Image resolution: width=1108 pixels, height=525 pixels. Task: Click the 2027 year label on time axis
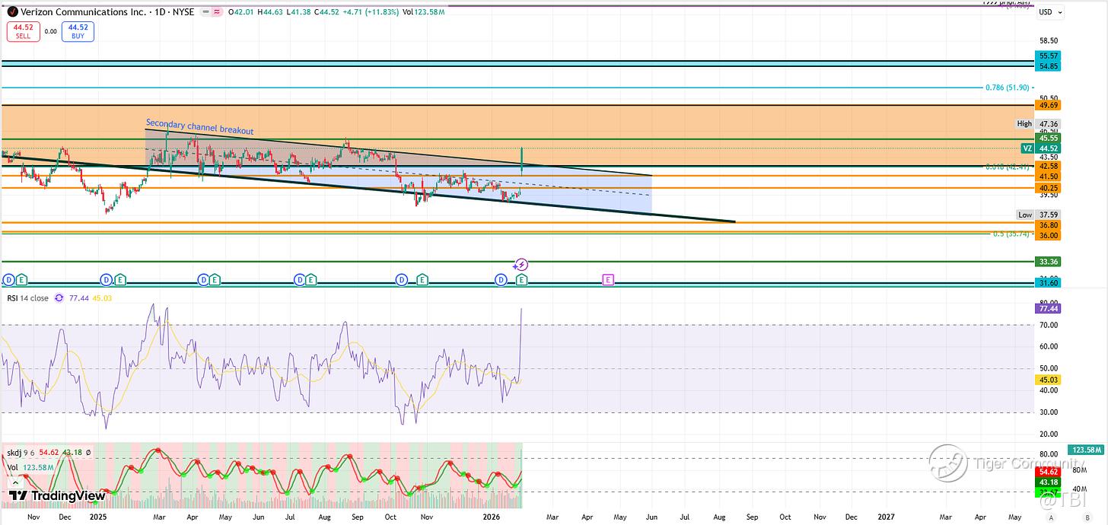[x=886, y=517]
